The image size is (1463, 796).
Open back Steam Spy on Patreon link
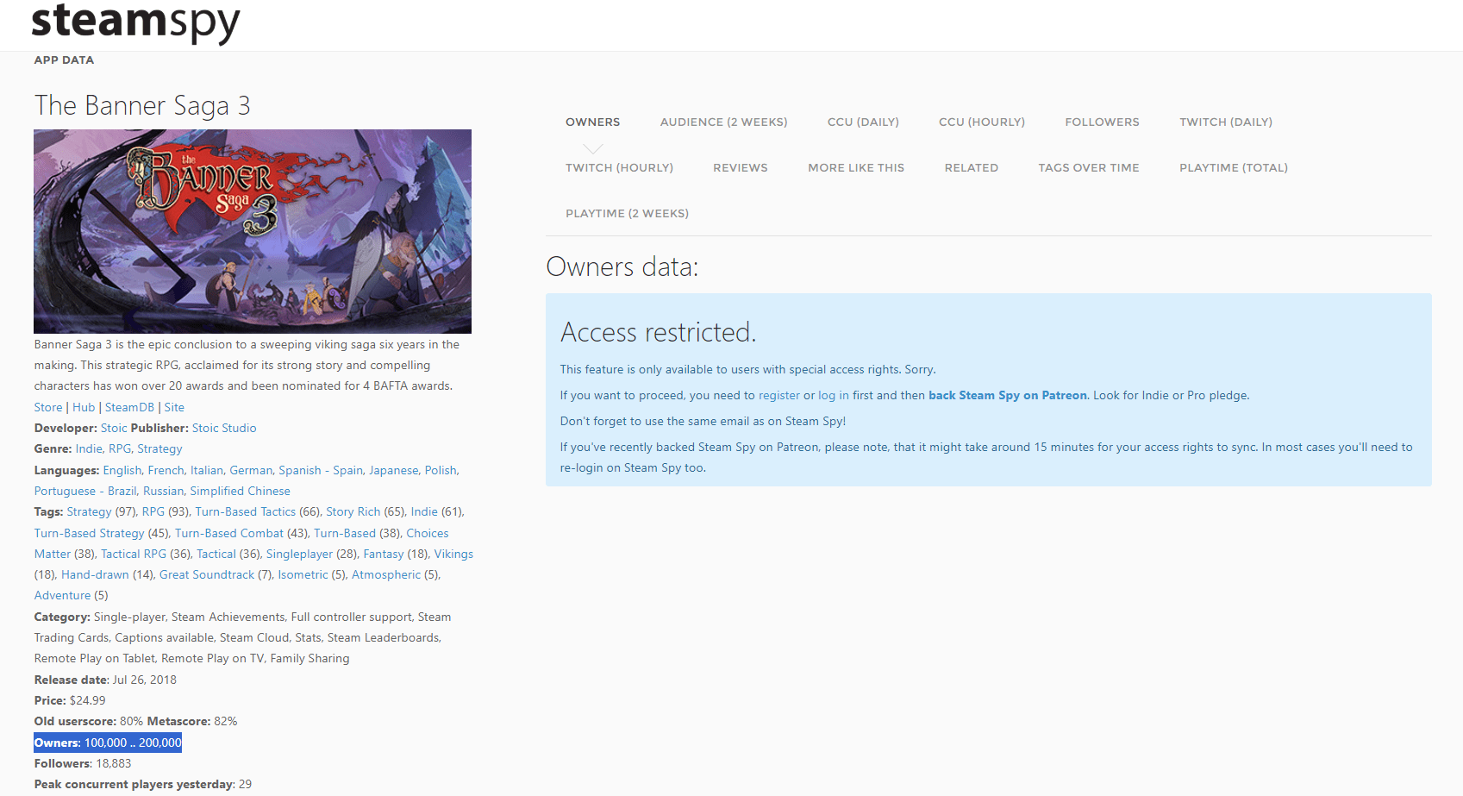click(x=1007, y=396)
